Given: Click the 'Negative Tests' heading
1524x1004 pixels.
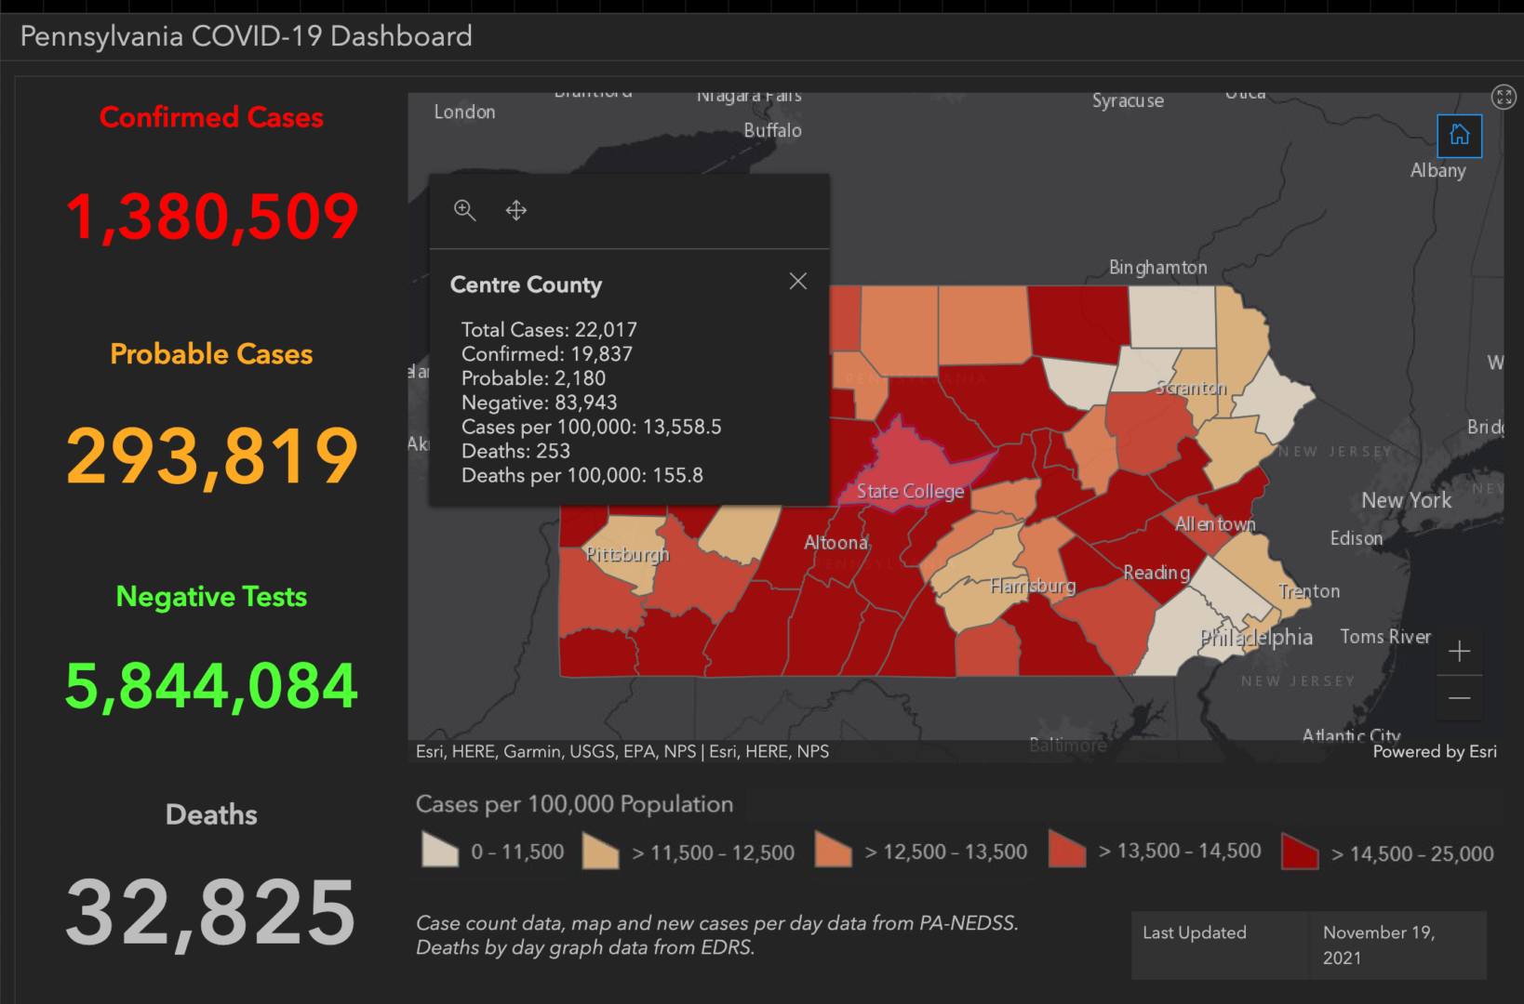Looking at the screenshot, I should click(x=211, y=597).
